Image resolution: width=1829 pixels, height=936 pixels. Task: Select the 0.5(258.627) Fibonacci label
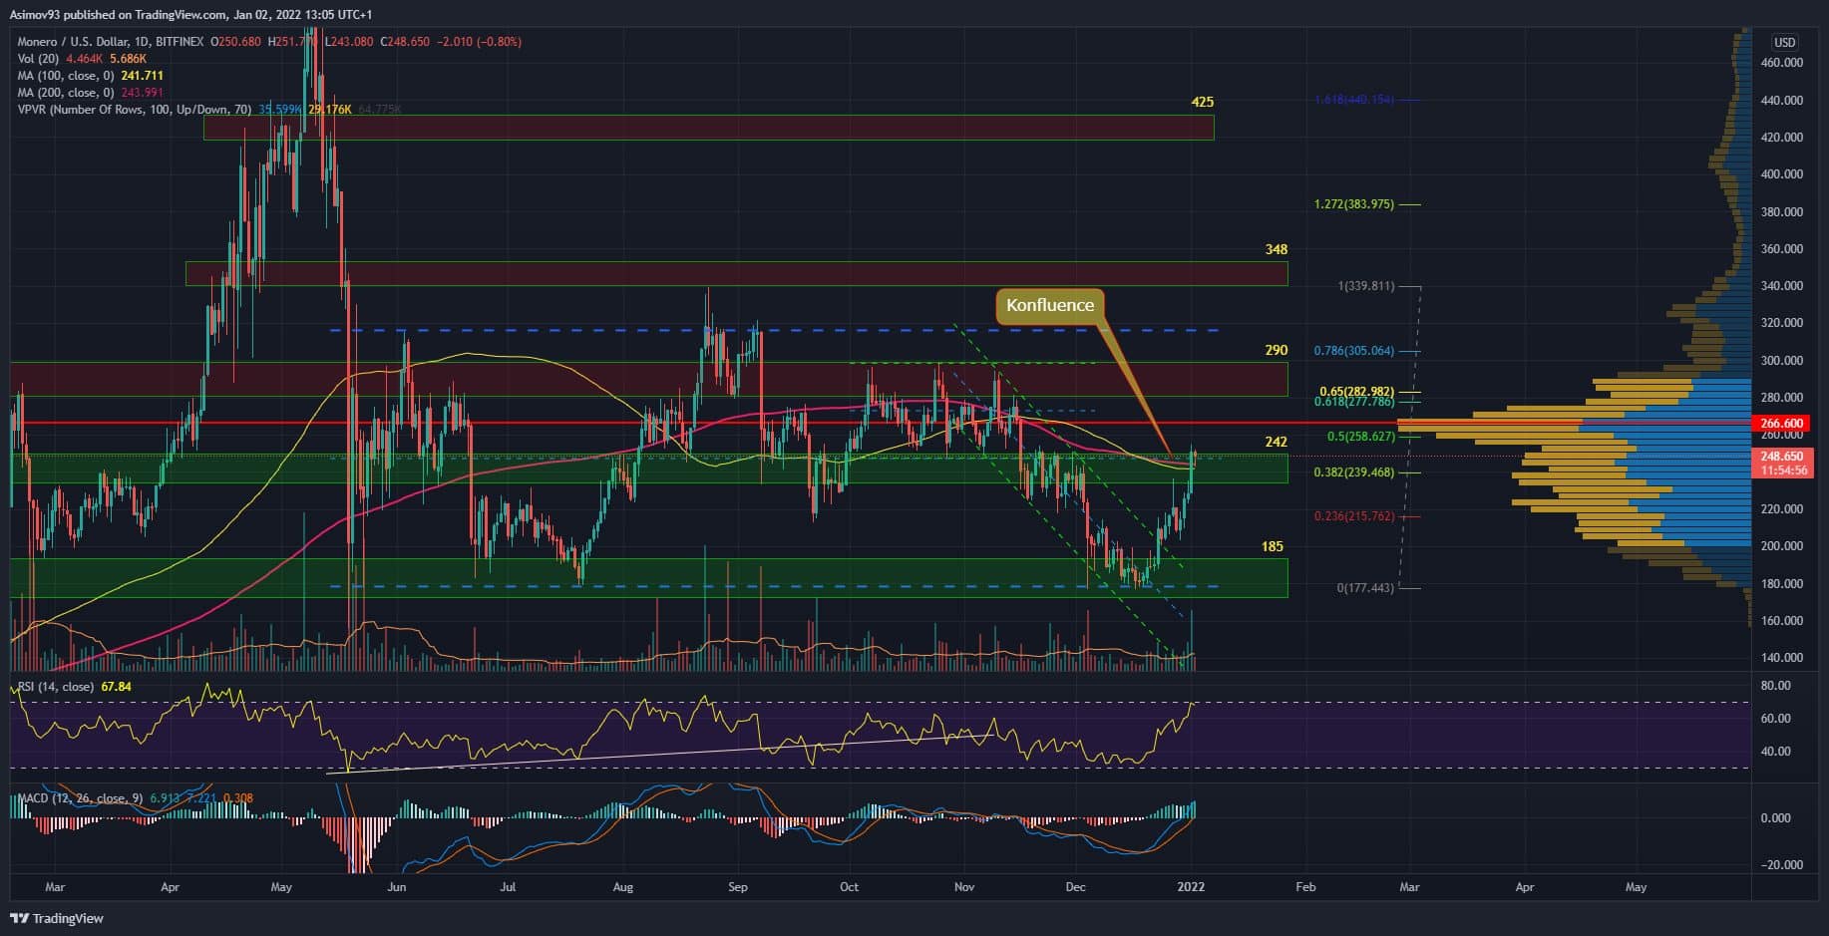(x=1360, y=437)
